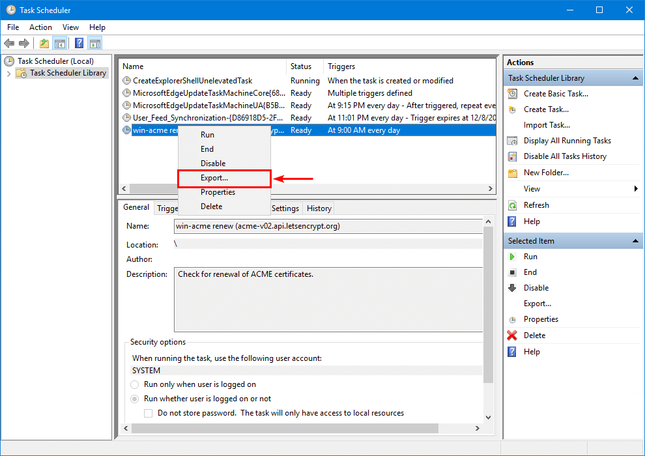The width and height of the screenshot is (645, 456).
Task: Click Display All Running Tasks
Action: pyautogui.click(x=567, y=141)
